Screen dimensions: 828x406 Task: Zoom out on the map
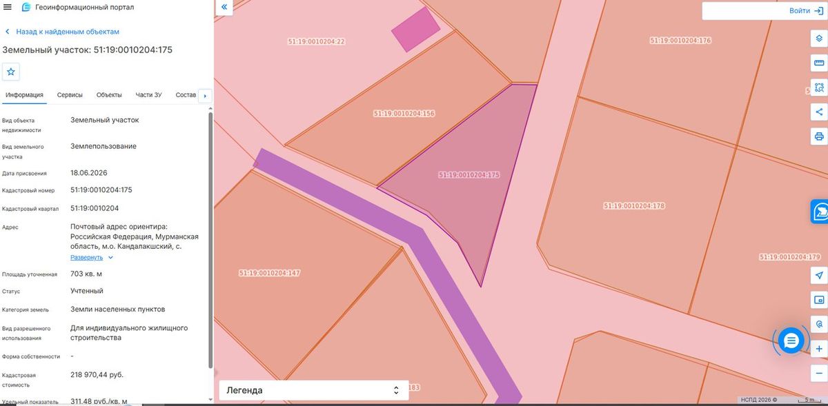(819, 373)
